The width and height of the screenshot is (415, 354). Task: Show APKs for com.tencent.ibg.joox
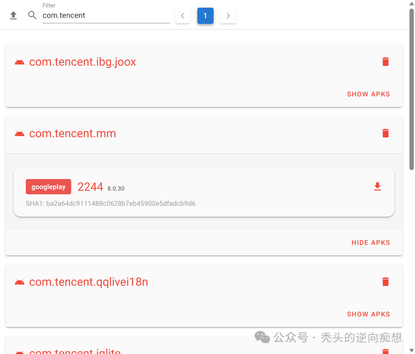point(369,94)
